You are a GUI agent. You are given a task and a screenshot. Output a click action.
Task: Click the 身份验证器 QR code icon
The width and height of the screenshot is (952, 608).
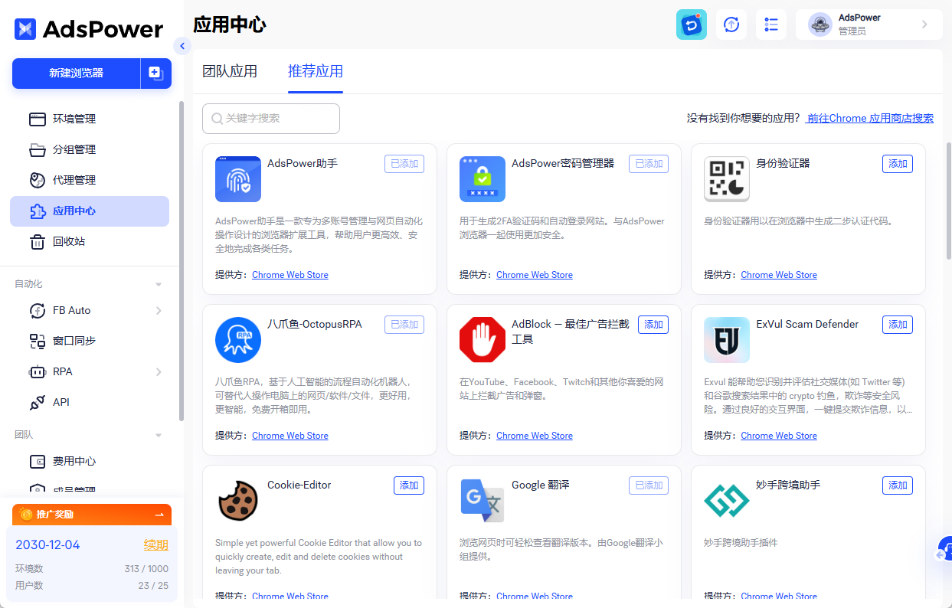(727, 179)
